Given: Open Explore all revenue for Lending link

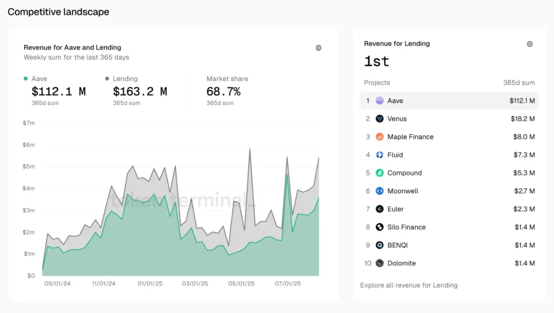Looking at the screenshot, I should pos(409,285).
